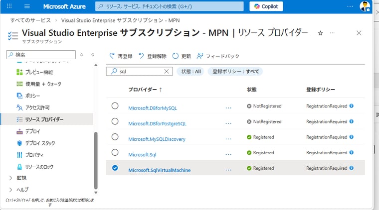Click the sidebar scroll up arrow
379x210 pixels.
[x=96, y=65]
